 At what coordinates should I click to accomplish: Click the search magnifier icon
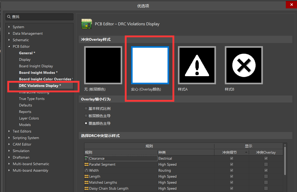point(9,16)
